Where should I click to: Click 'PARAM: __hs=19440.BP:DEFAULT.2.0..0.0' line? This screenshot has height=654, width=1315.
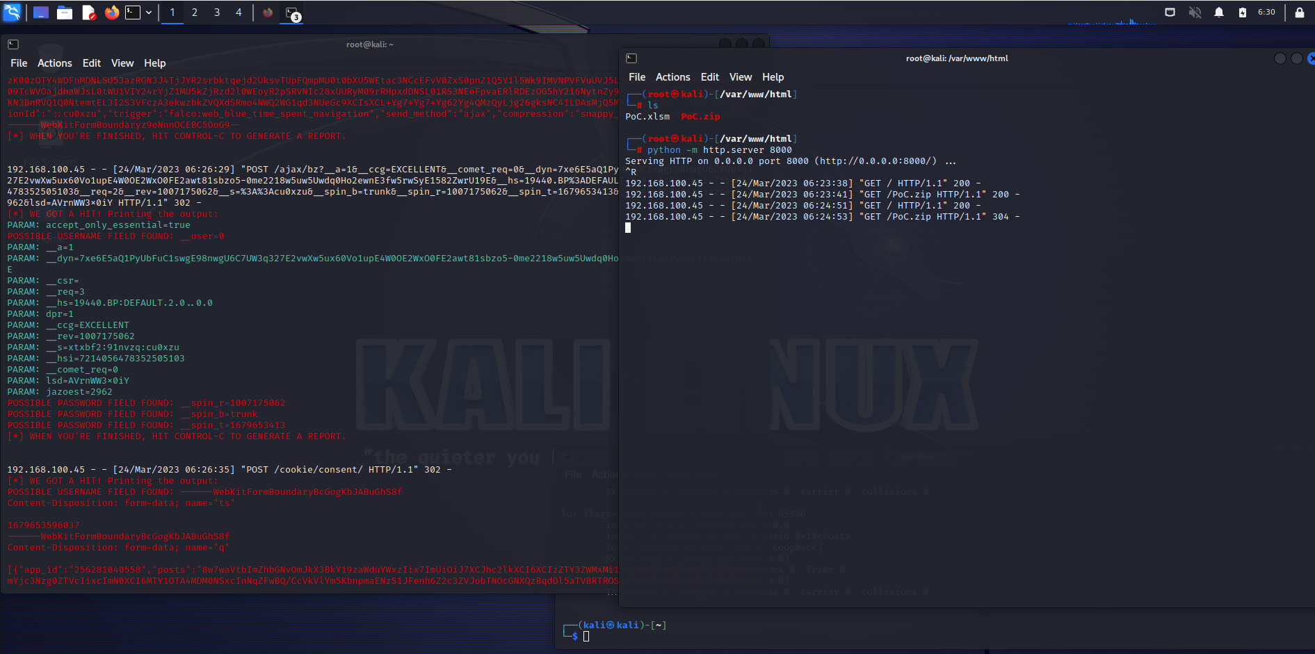pyautogui.click(x=110, y=303)
